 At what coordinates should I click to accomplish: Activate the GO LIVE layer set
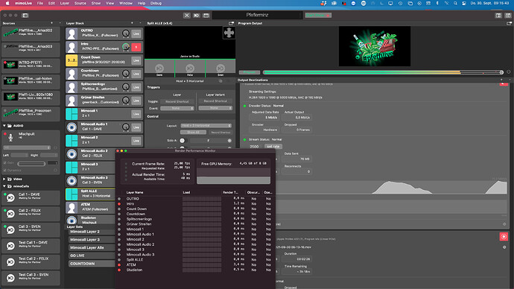click(92, 255)
